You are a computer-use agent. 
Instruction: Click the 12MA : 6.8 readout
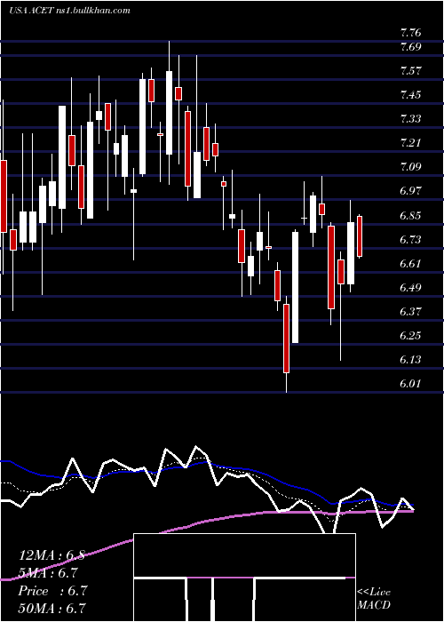click(52, 555)
